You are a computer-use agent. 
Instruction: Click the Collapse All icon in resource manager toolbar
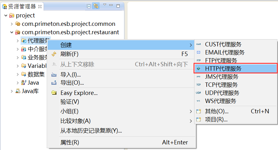pyautogui.click(x=89, y=6)
